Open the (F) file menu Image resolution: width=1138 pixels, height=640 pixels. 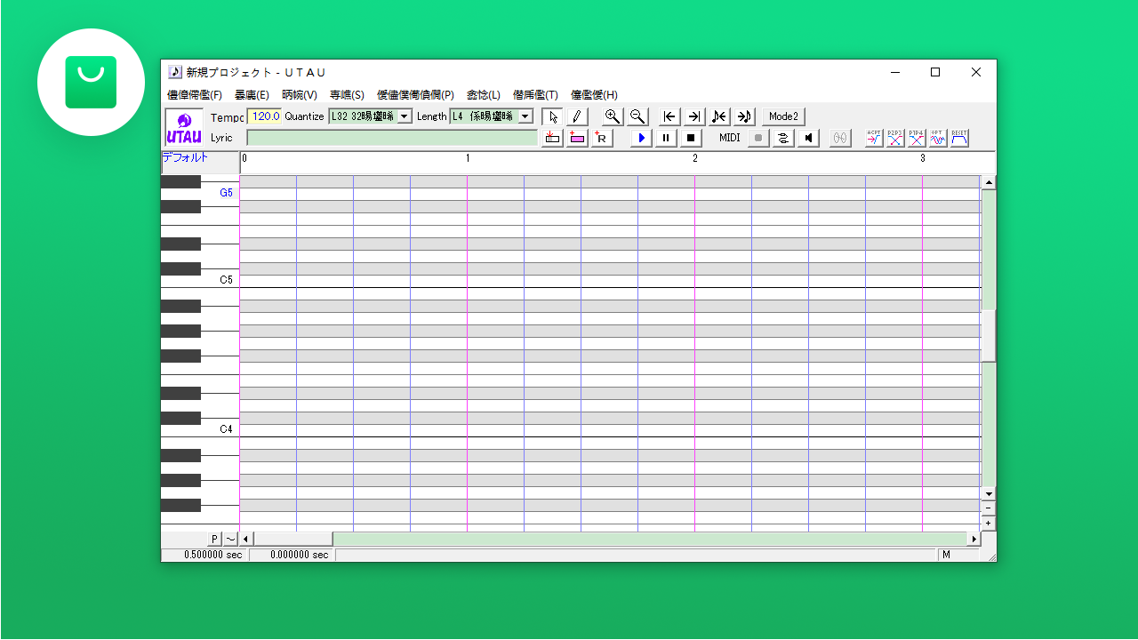pyautogui.click(x=195, y=95)
